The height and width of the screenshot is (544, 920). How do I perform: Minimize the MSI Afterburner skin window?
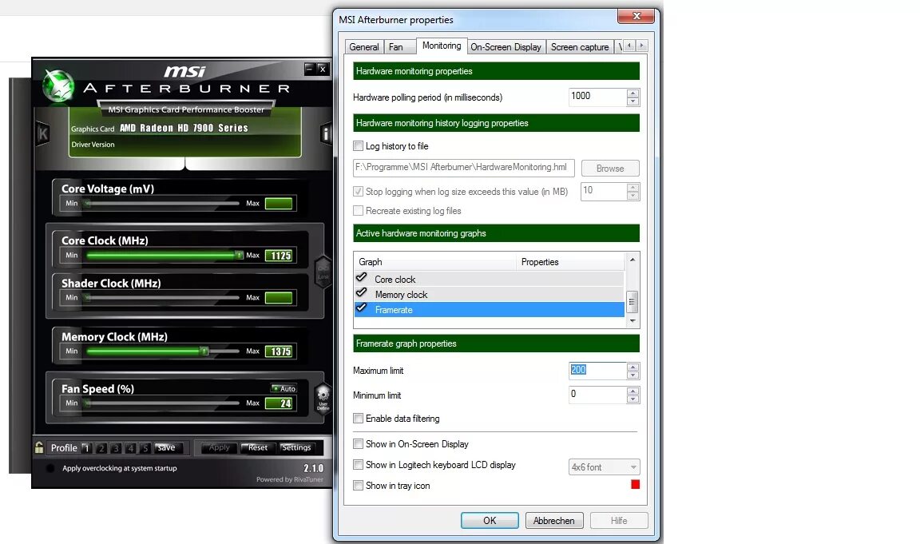(310, 69)
